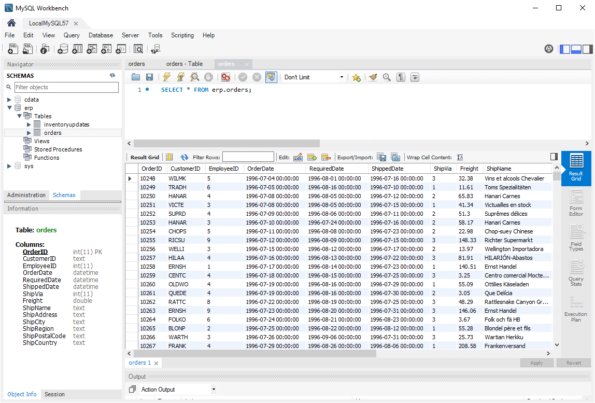This screenshot has width=595, height=403.
Task: Expand the inventoryupdates table node
Action: [29, 124]
